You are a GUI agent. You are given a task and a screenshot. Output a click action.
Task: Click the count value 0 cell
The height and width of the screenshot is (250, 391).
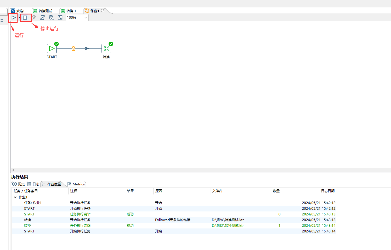[279, 214]
